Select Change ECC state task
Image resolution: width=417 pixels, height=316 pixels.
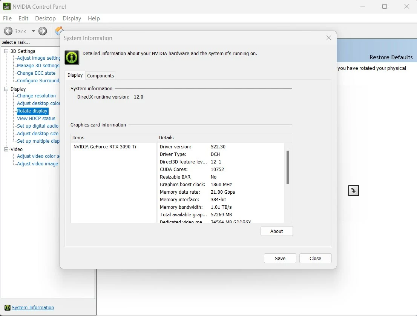36,73
